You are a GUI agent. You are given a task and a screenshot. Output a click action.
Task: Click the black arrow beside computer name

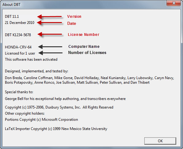50,47
